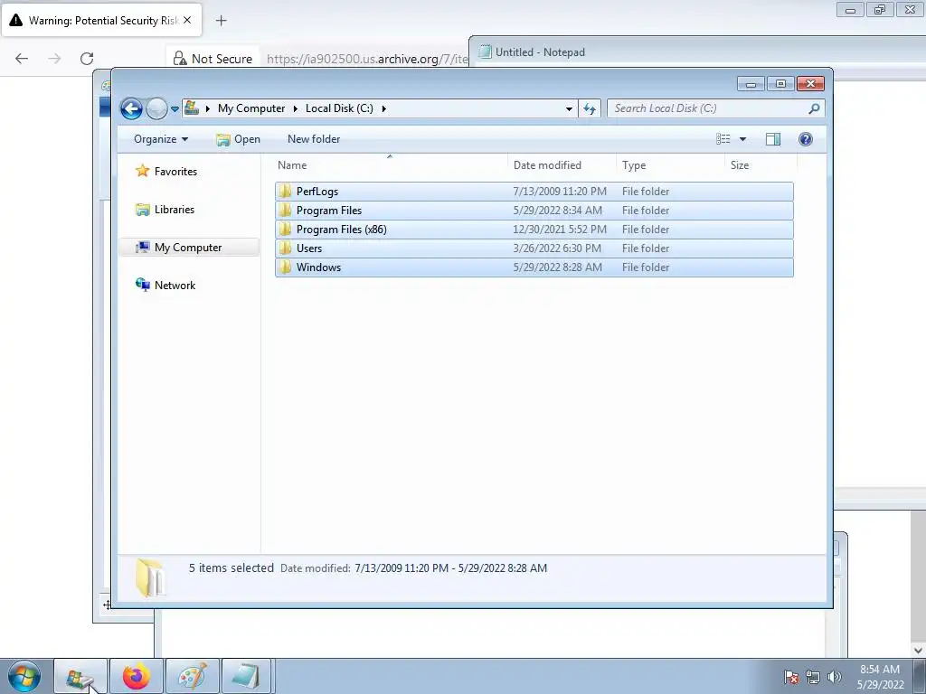The image size is (926, 694).
Task: Select My Computer in the navigation pane
Action: point(188,248)
